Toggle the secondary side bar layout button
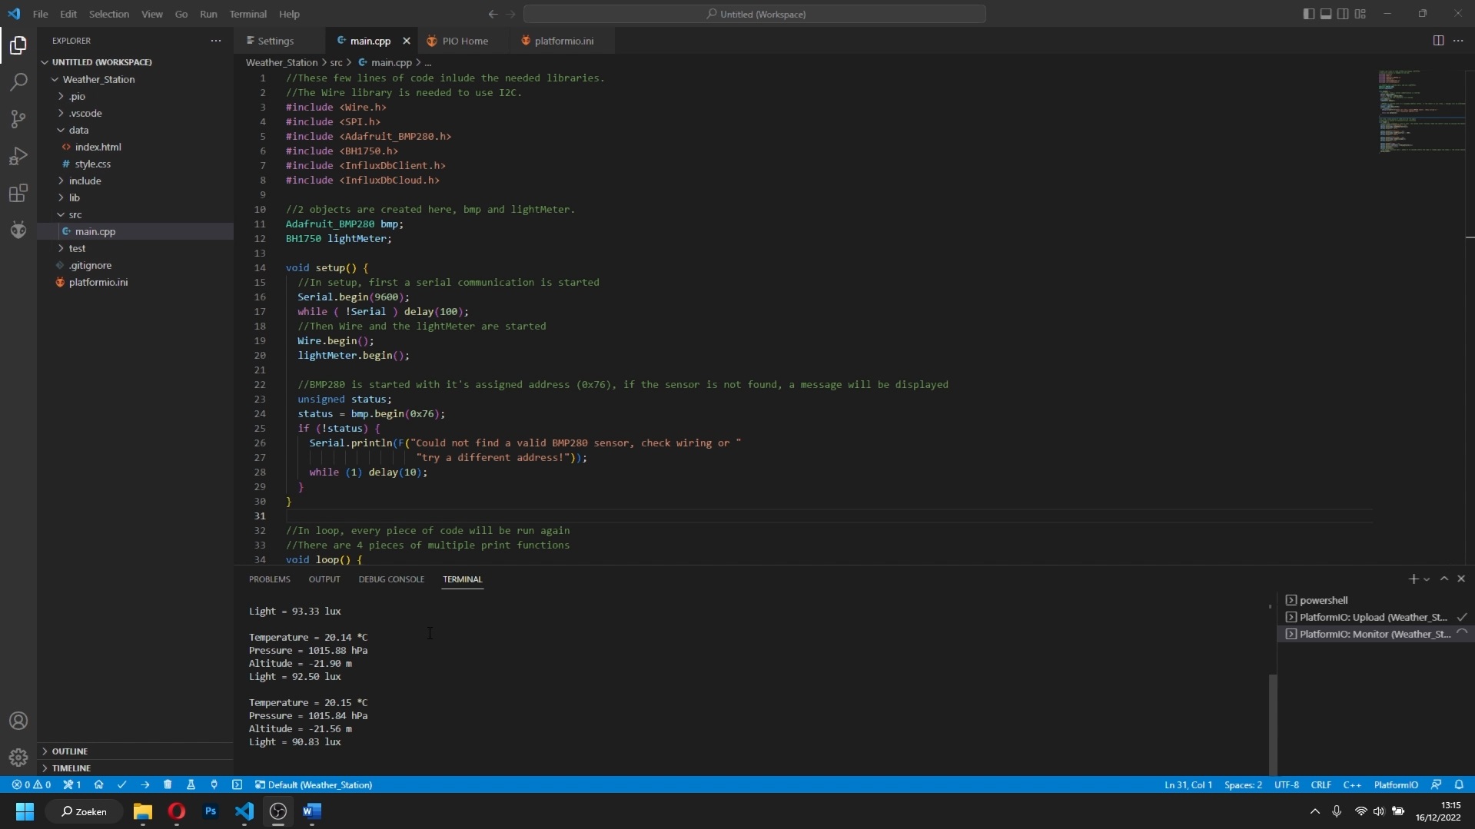The image size is (1475, 829). point(1342,14)
